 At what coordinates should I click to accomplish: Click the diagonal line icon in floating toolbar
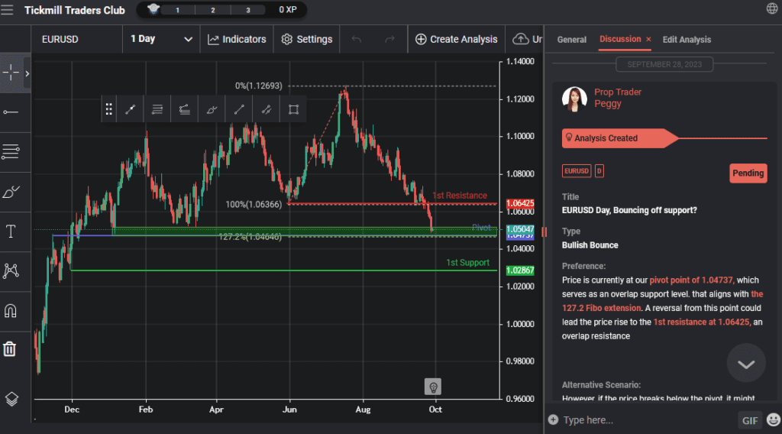pyautogui.click(x=239, y=109)
